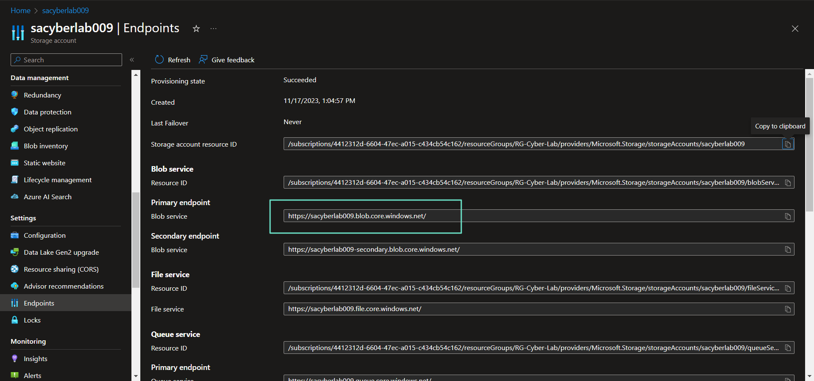Image resolution: width=814 pixels, height=381 pixels.
Task: Click the Blob inventory icon
Action: 15,146
